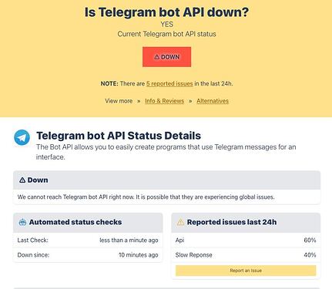The image size is (332, 289).
Task: Open the Info & Reviews link
Action: coord(164,101)
